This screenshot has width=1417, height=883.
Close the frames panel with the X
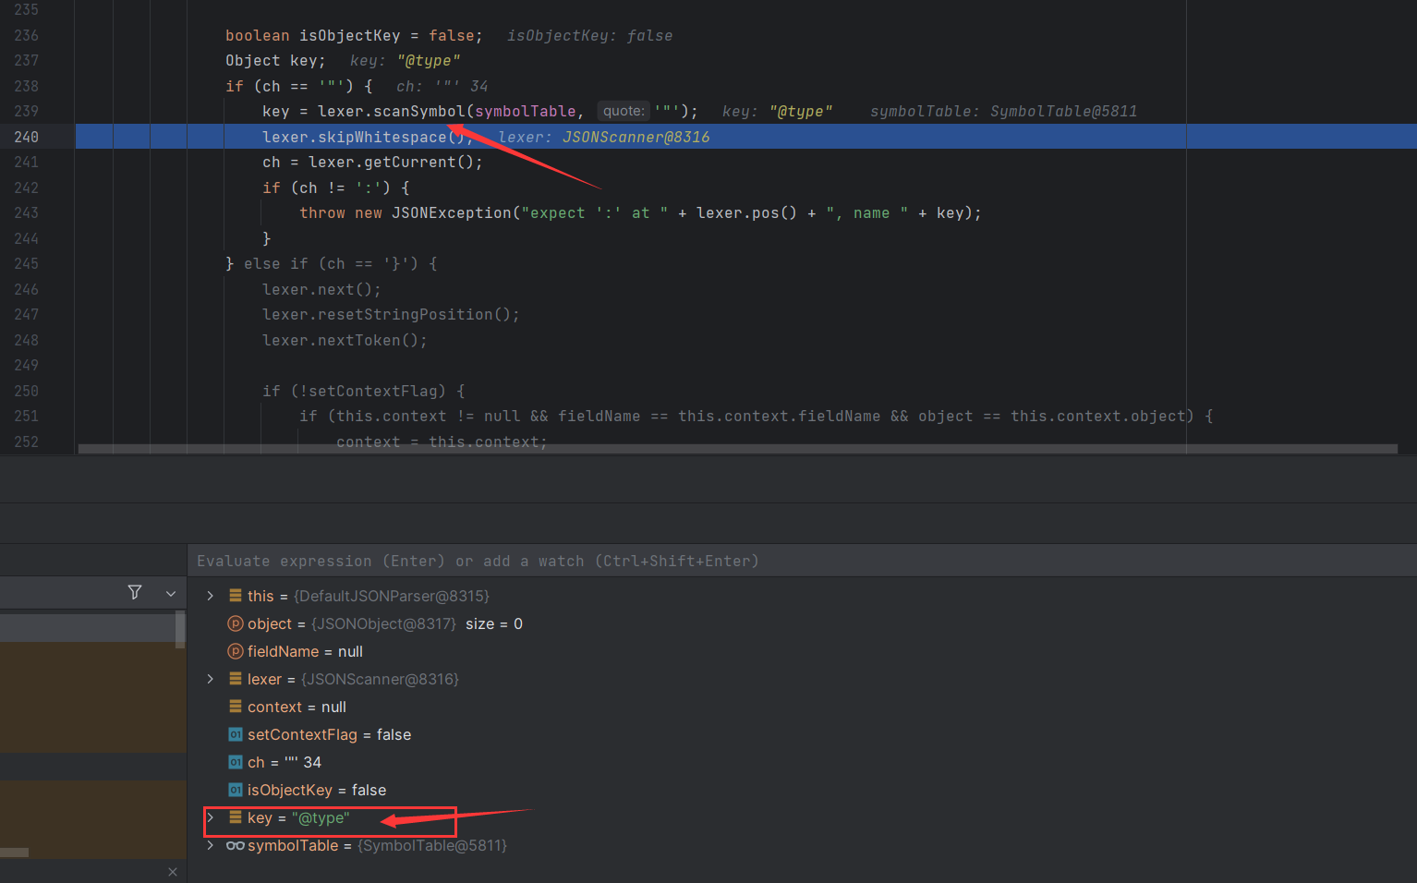[x=173, y=871]
